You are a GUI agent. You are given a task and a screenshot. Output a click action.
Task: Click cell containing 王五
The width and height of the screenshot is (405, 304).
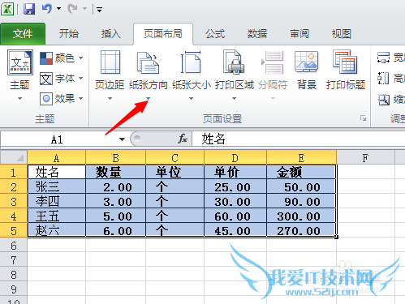57,216
